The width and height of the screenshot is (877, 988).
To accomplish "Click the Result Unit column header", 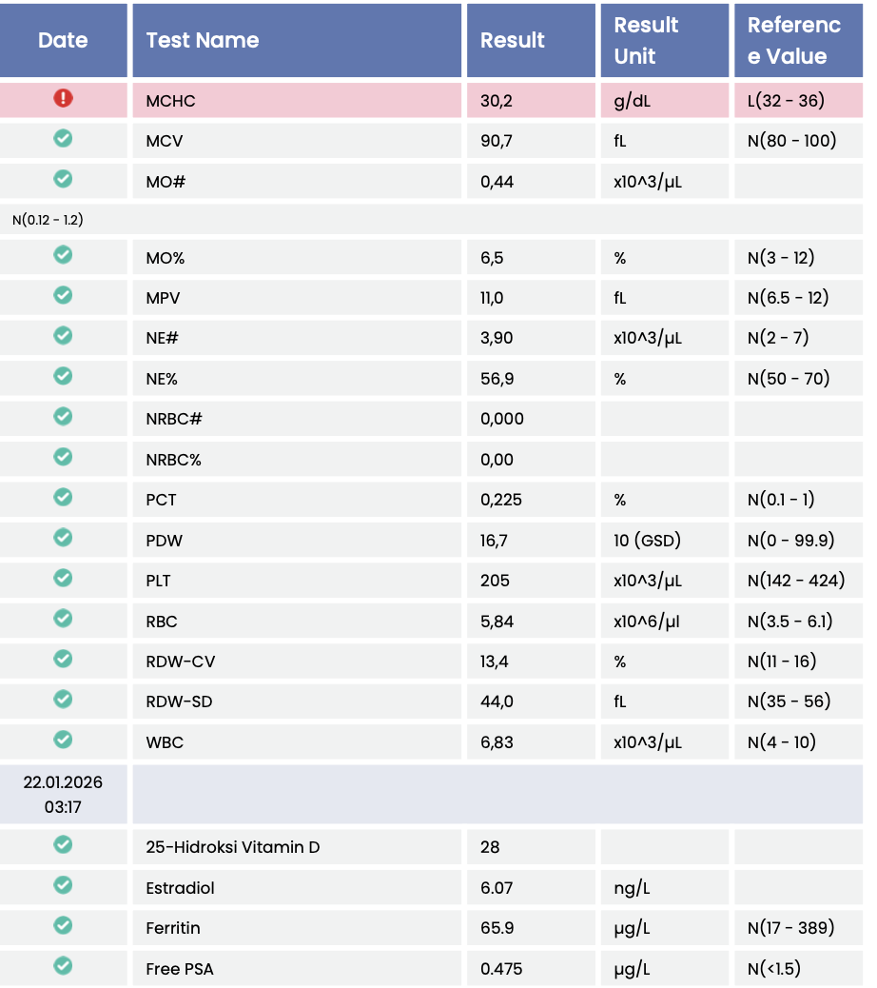I will (x=647, y=41).
